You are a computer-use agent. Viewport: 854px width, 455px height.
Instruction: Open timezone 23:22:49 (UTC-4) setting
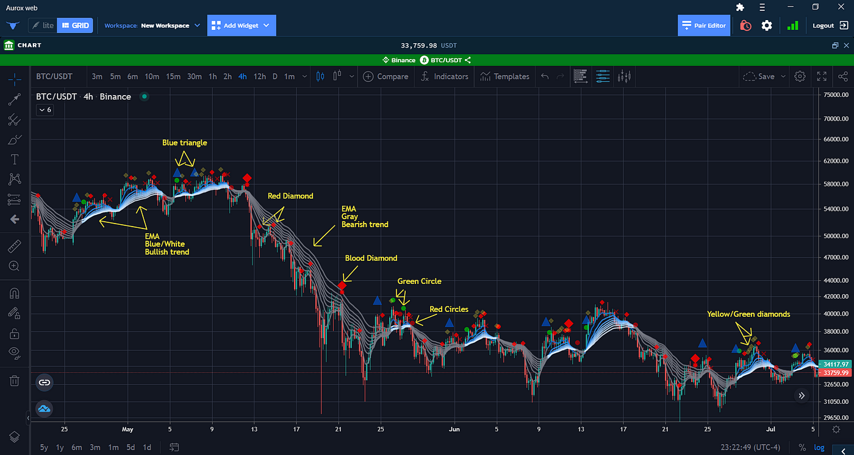point(750,447)
